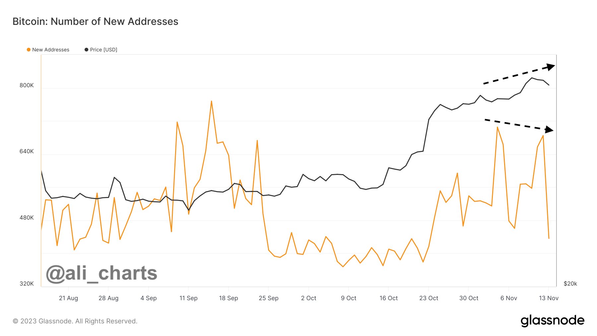597x336 pixels.
Task: Select the 21 Aug date label
Action: click(x=68, y=298)
